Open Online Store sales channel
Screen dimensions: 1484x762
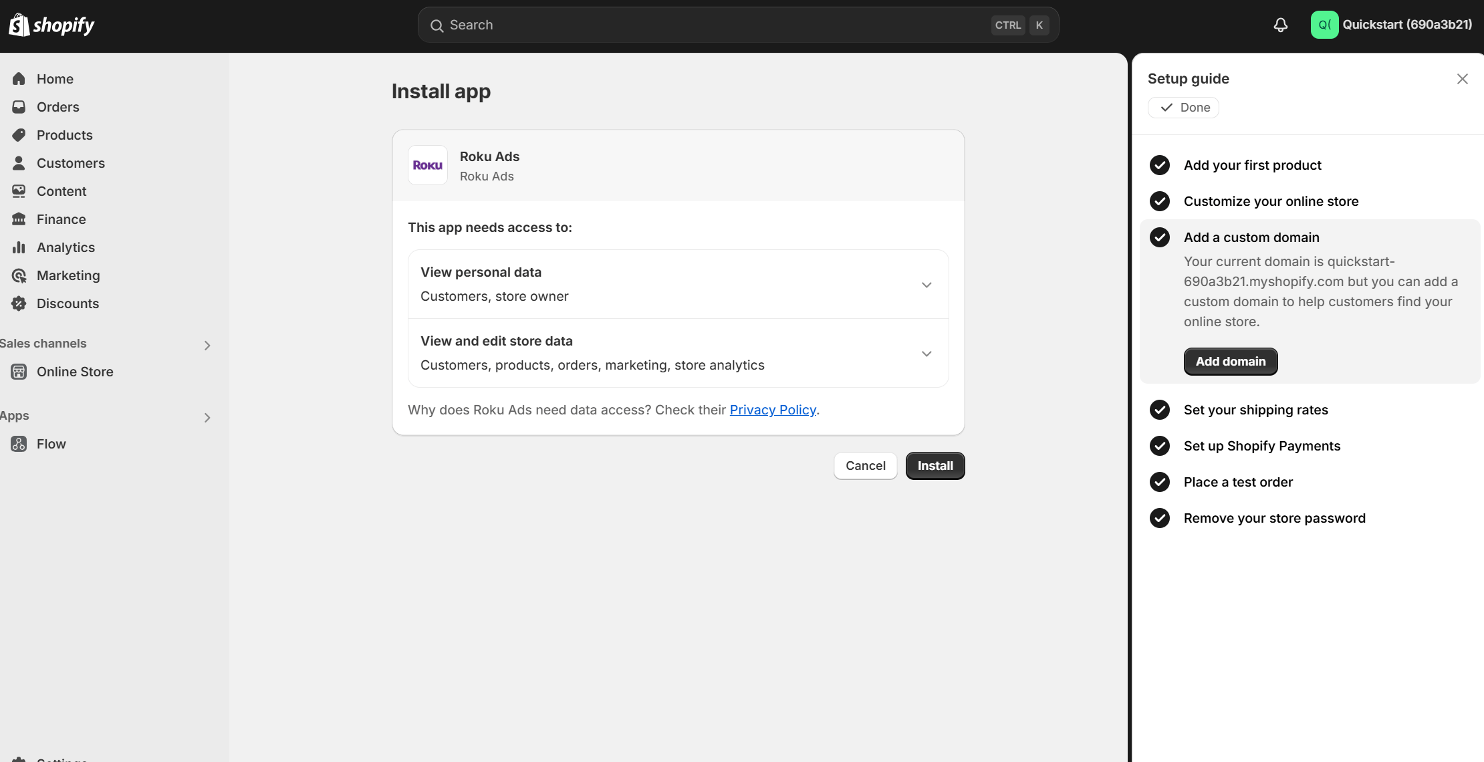point(75,372)
